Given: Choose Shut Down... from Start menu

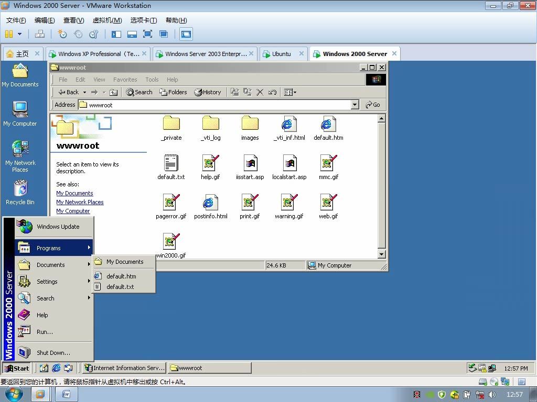Looking at the screenshot, I should [x=54, y=352].
